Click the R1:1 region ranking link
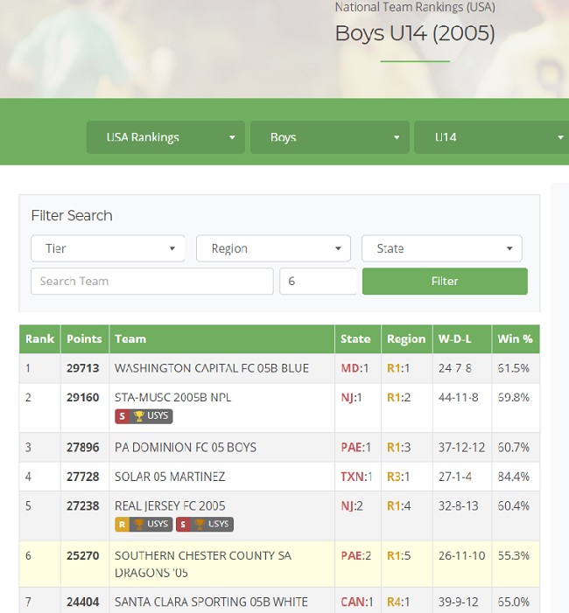 398,368
